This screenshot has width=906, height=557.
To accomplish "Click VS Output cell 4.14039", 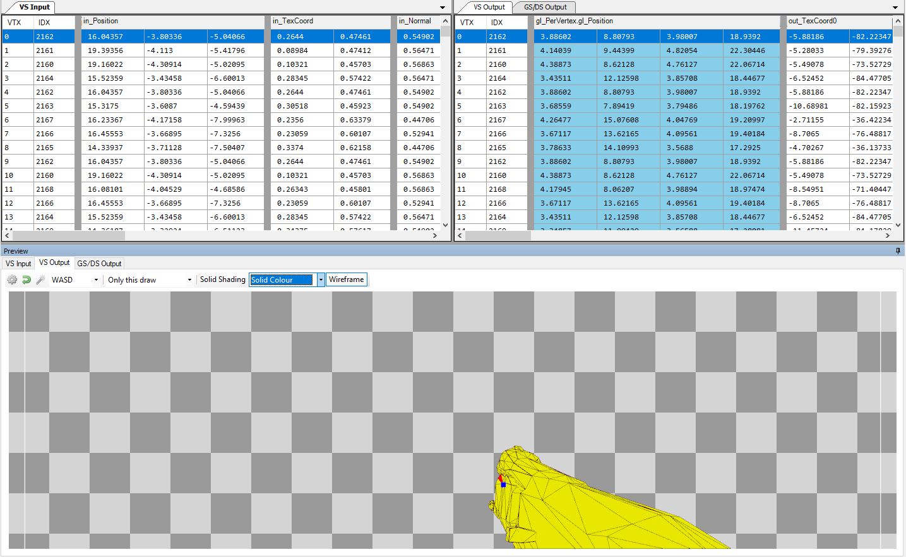I will pyautogui.click(x=565, y=50).
